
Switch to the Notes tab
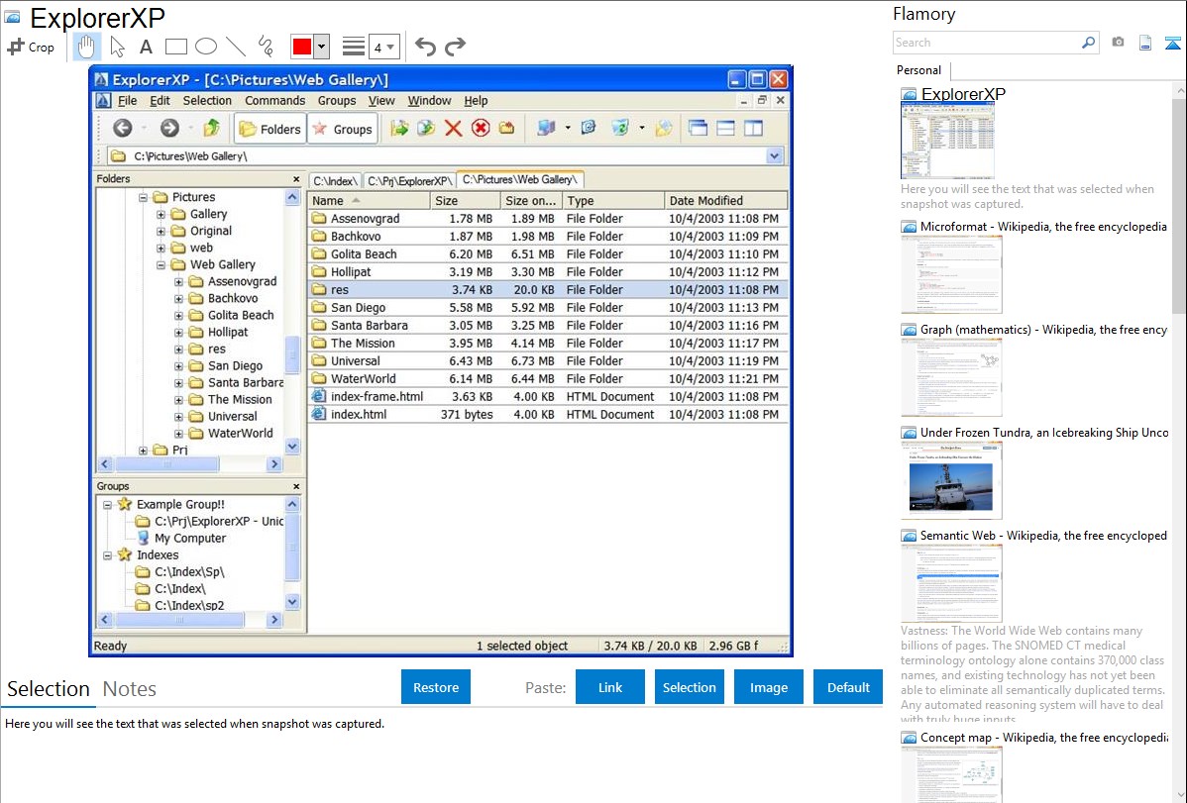(x=130, y=689)
